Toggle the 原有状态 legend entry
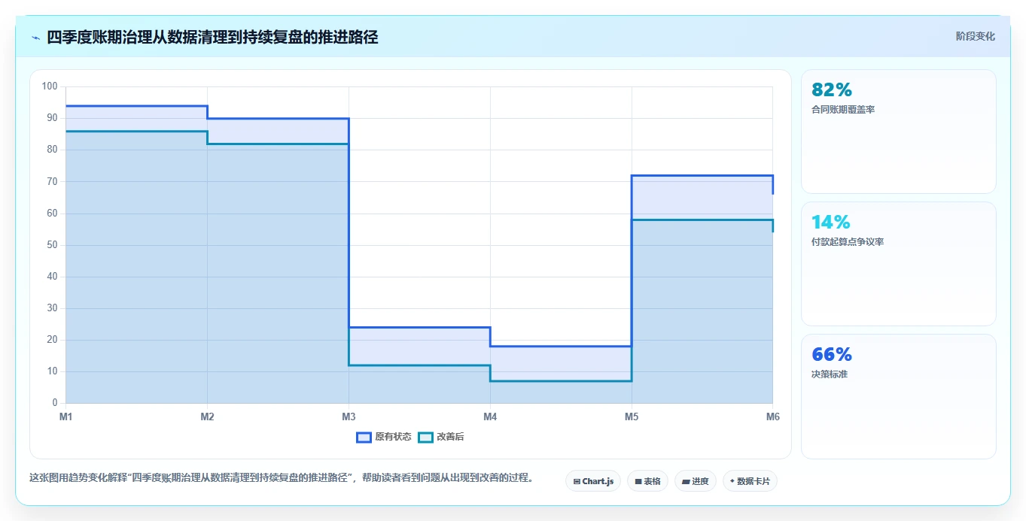Viewport: 1026px width, 521px height. 384,437
